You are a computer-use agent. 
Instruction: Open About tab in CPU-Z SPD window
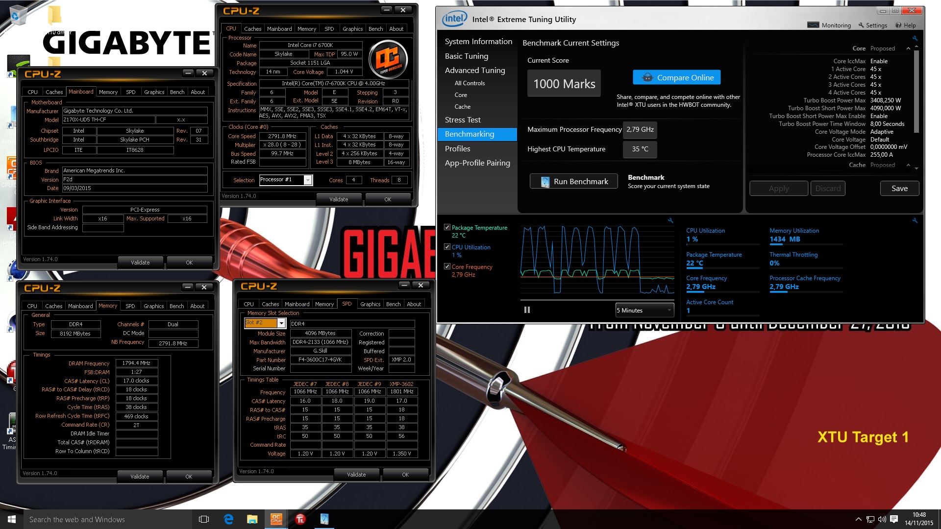coord(414,304)
